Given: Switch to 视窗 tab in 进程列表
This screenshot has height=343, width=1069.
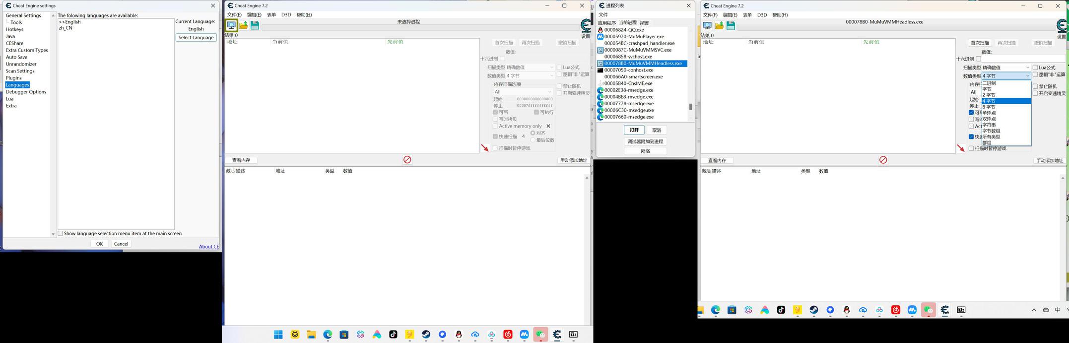Looking at the screenshot, I should tap(644, 23).
